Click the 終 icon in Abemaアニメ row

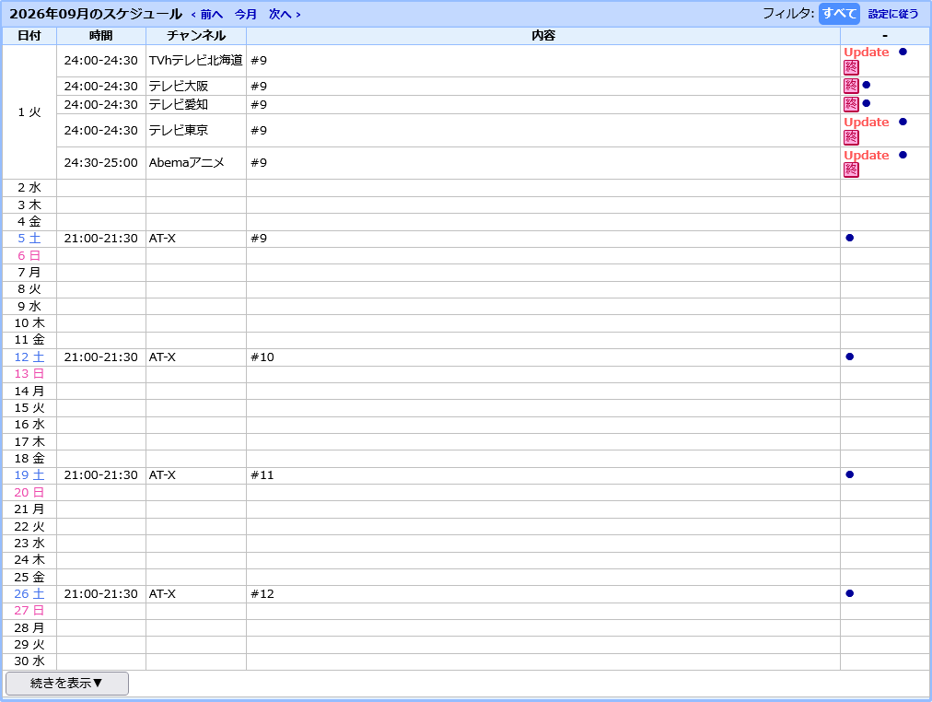click(851, 170)
